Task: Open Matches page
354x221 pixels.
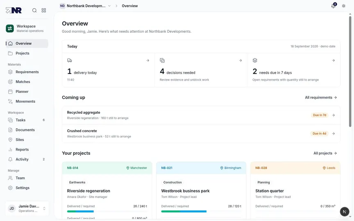Action: 27,81
